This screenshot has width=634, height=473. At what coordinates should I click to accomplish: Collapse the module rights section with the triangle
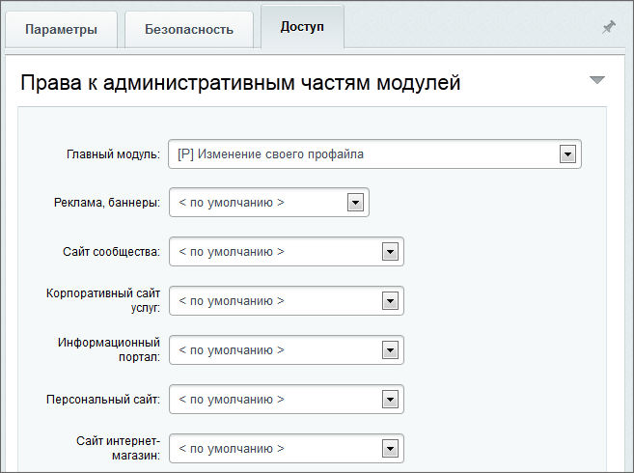(x=596, y=80)
